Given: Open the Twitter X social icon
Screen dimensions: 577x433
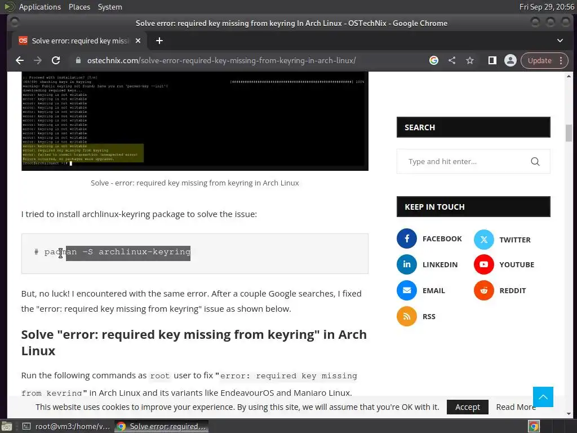Looking at the screenshot, I should coord(483,239).
